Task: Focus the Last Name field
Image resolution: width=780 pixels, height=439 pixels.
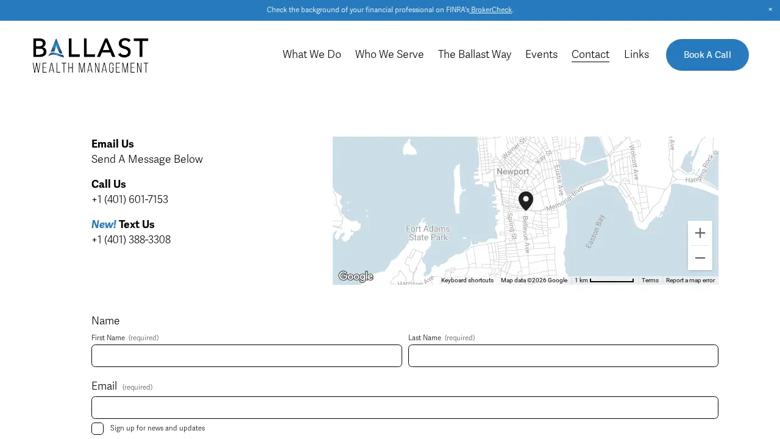Action: point(563,356)
